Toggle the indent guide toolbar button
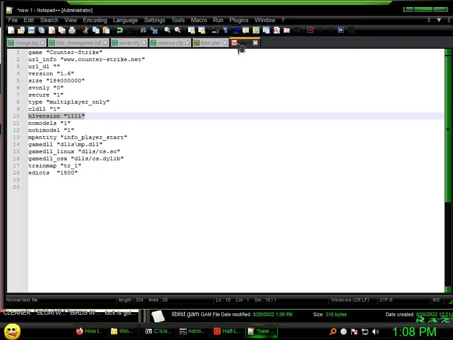The image size is (453, 340). click(236, 30)
